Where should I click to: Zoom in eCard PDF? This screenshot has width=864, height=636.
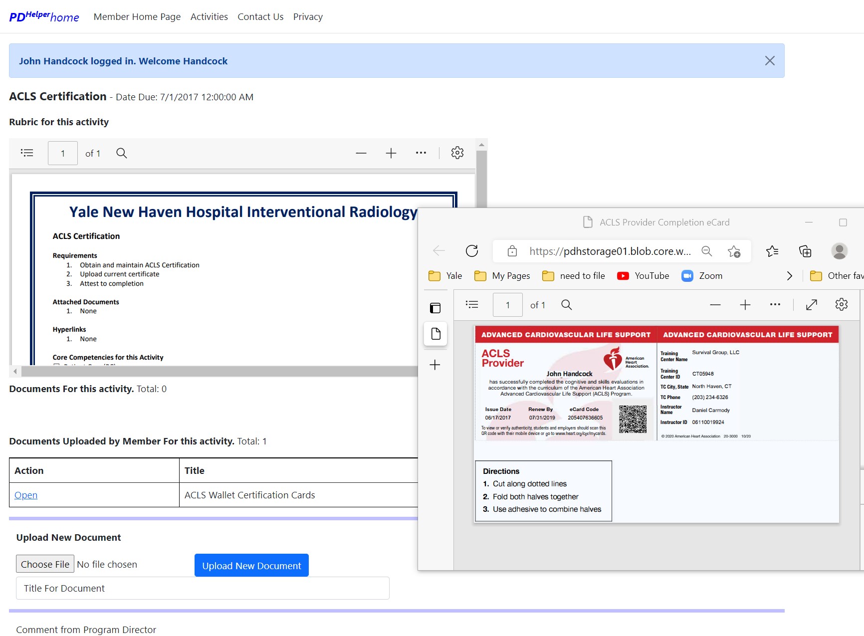(745, 305)
